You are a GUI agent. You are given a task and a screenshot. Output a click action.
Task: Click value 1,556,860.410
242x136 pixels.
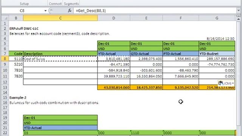pyautogui.click(x=181, y=59)
